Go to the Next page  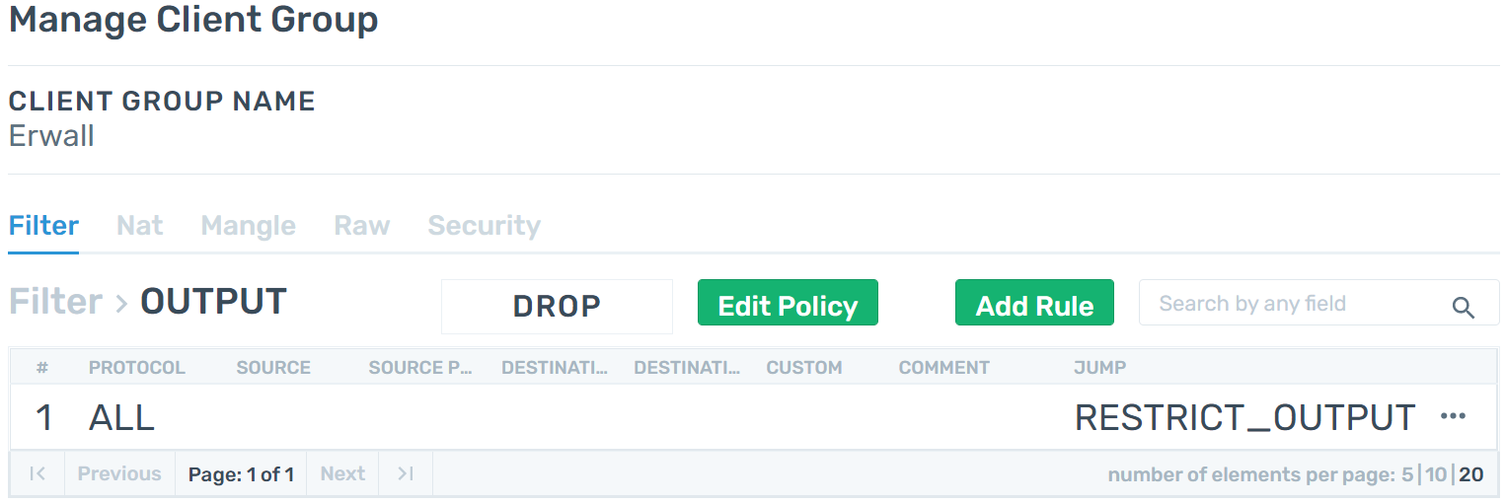click(x=342, y=474)
